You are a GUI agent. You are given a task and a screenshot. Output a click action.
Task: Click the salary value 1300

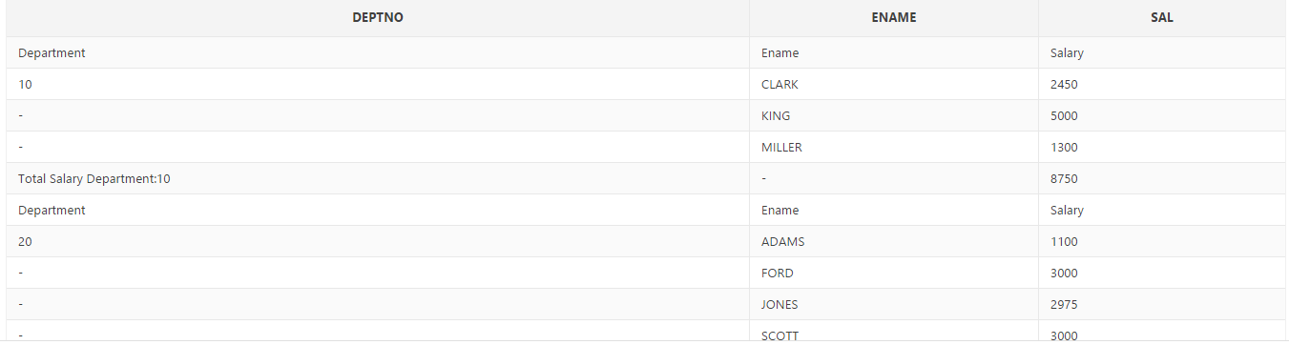pyautogui.click(x=1161, y=147)
